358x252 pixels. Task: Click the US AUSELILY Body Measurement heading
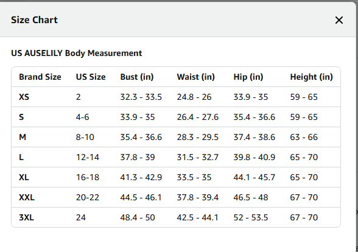coord(77,53)
